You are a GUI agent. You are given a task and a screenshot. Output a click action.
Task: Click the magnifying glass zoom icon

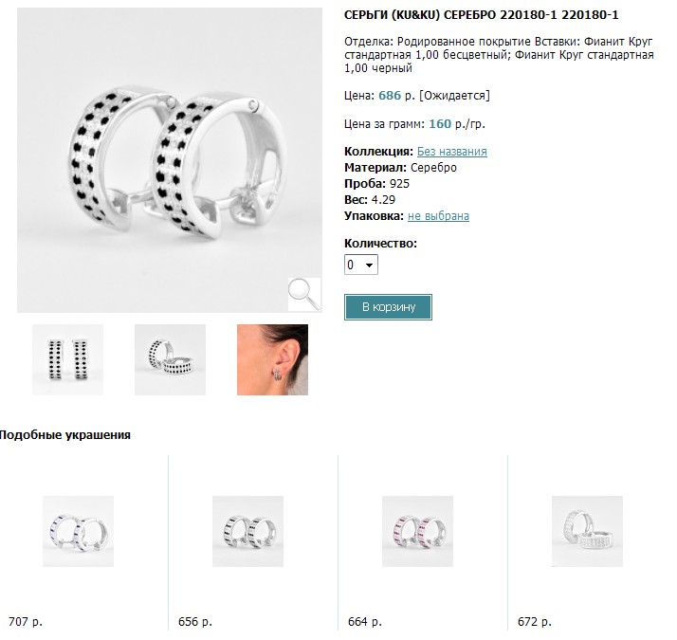coord(304,295)
